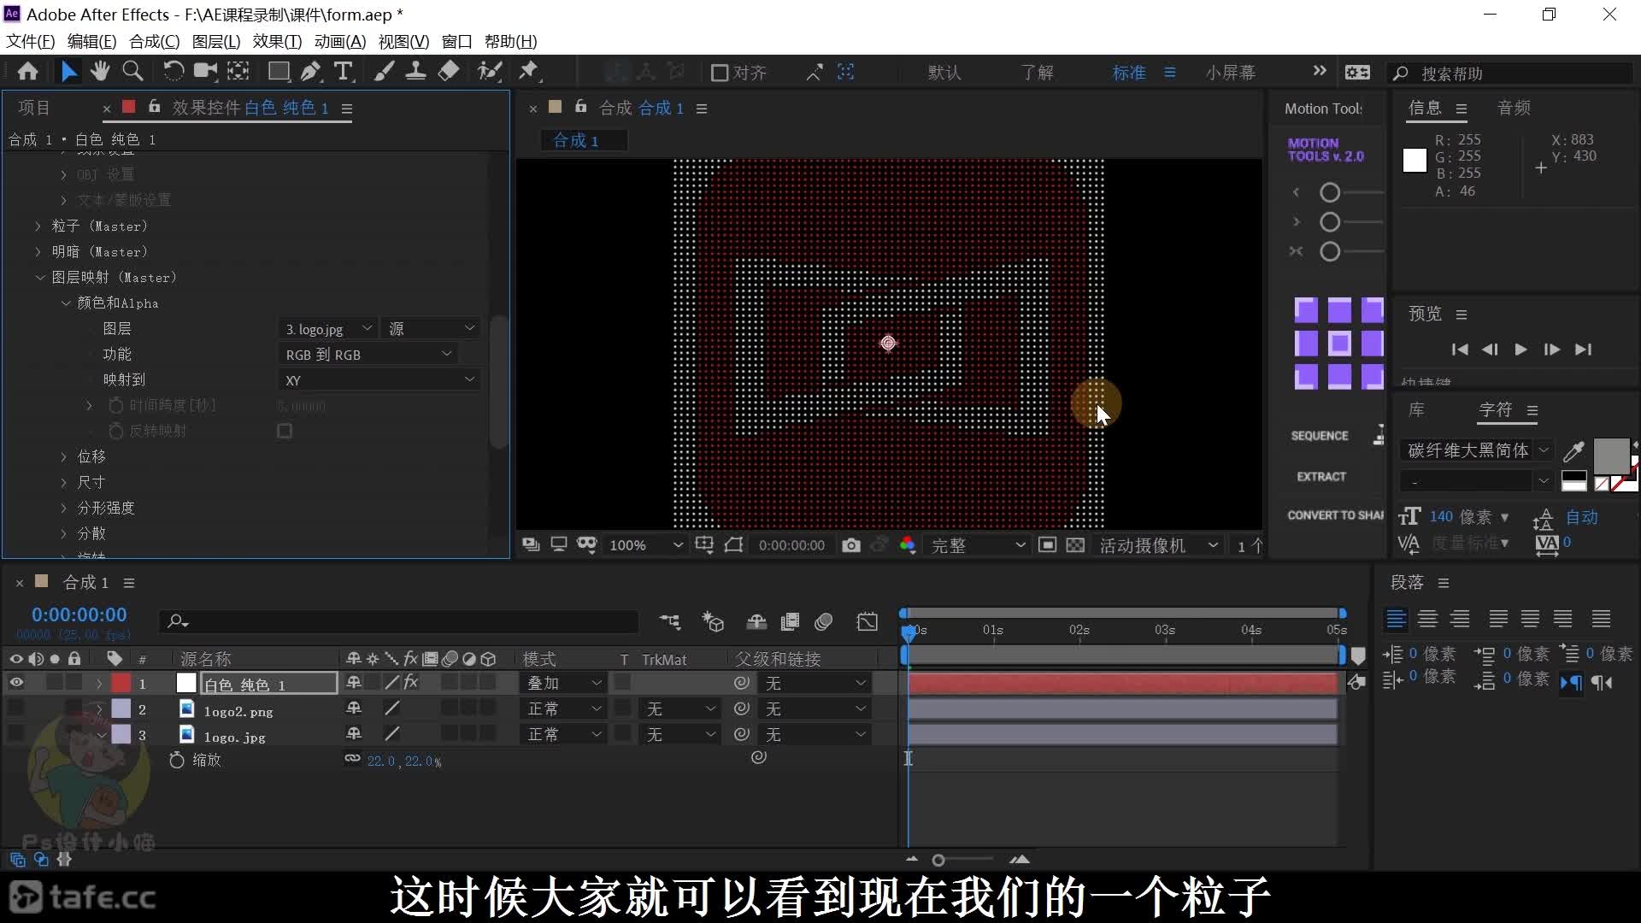Select the Puppet Pin tool
This screenshot has height=923, width=1641.
pos(529,72)
